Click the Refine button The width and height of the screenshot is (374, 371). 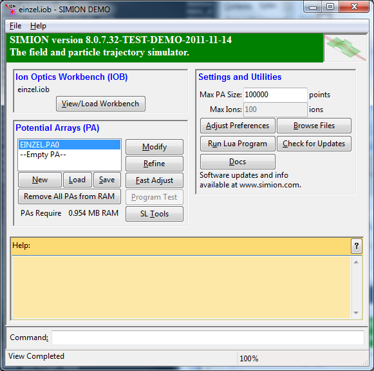[154, 164]
